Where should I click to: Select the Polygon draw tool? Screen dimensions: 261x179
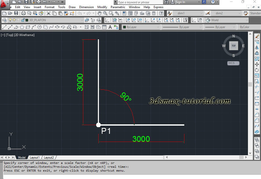pos(22,27)
